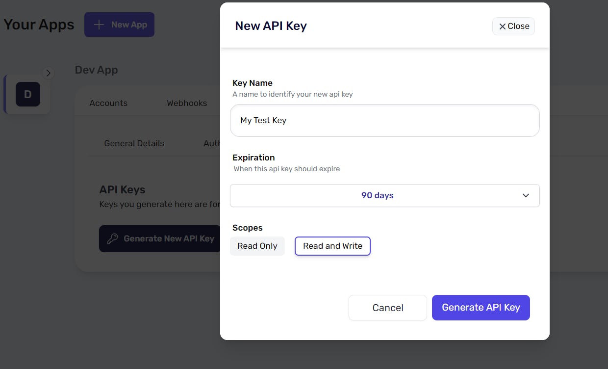Close the New API Key dialog

point(513,26)
